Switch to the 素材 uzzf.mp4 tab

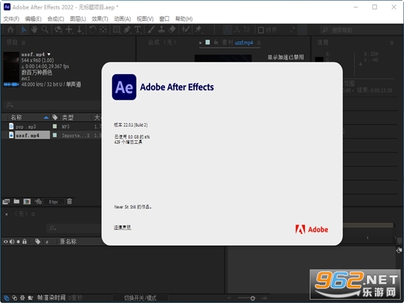[x=237, y=42]
